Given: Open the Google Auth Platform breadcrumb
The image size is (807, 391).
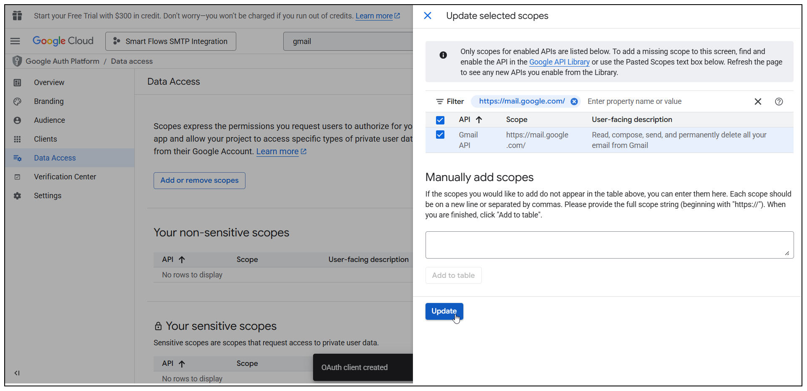Looking at the screenshot, I should (x=63, y=61).
